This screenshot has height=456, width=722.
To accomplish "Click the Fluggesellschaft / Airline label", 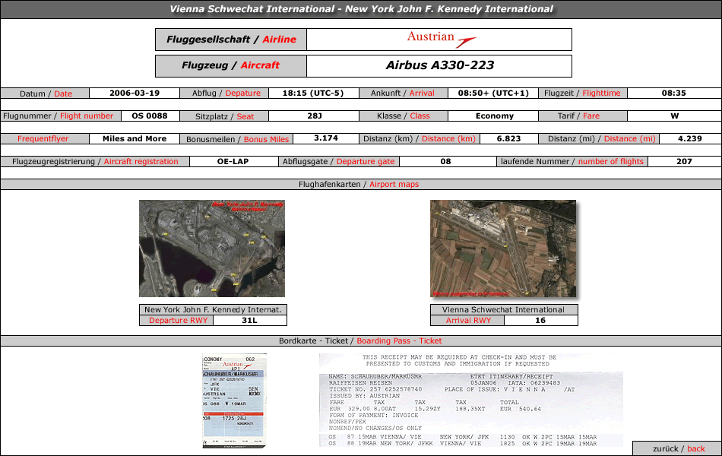I will point(231,40).
